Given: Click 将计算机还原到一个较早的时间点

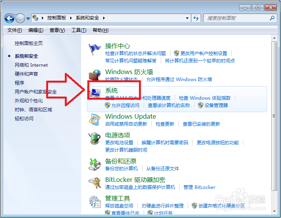Looking at the screenshot, I should (200, 61).
